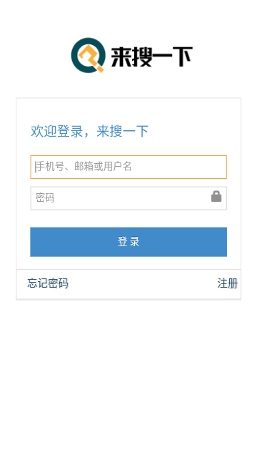Click the 密码 placeholder text

(x=45, y=198)
